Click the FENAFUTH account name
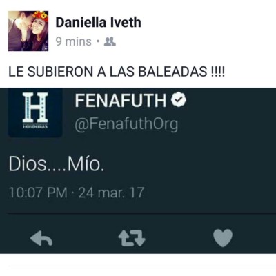The height and width of the screenshot is (276, 276). pyautogui.click(x=120, y=100)
